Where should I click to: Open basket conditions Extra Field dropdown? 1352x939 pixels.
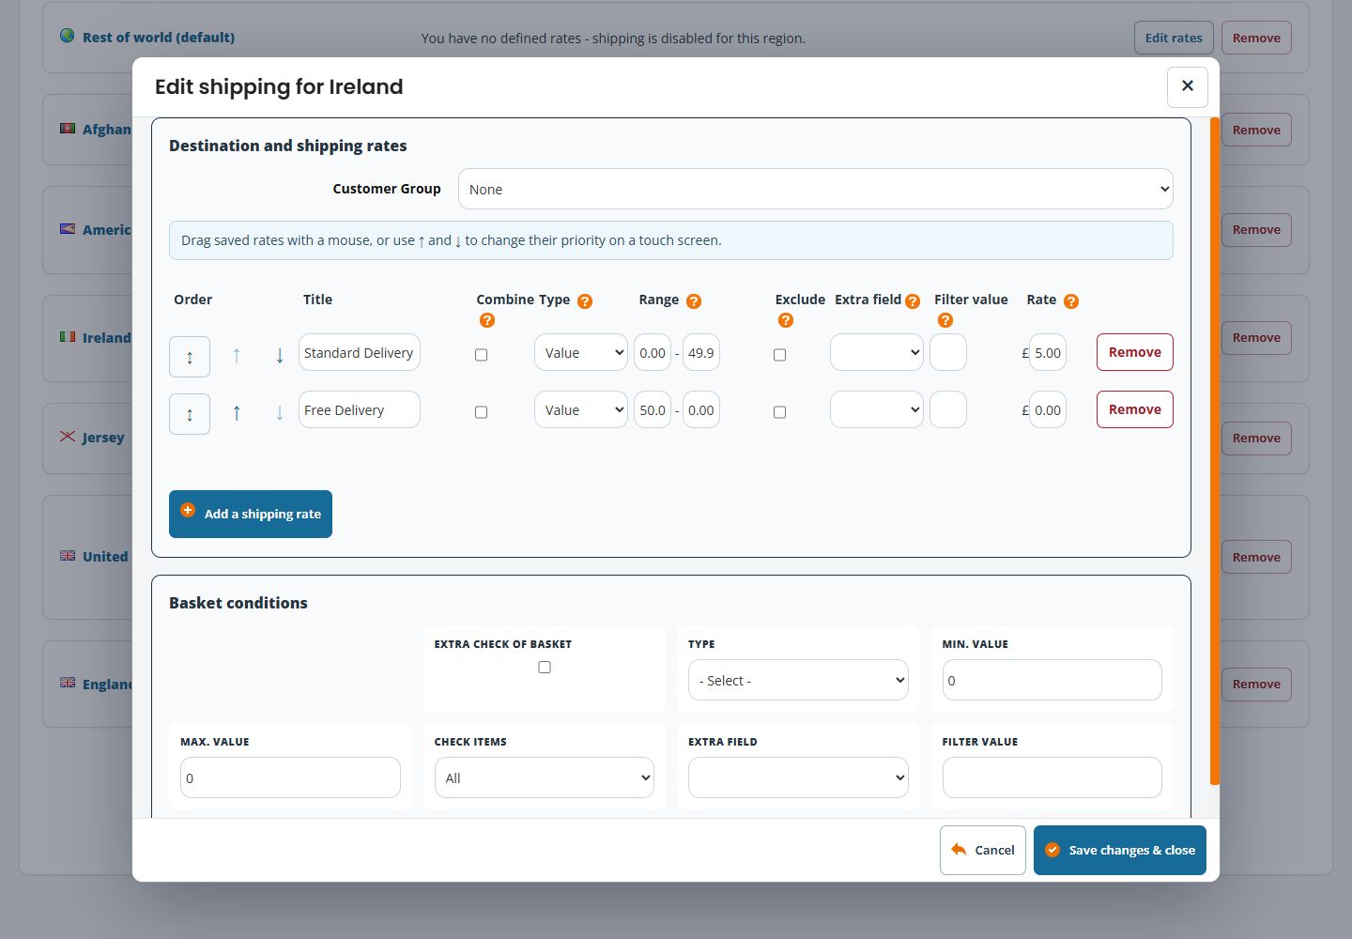(798, 777)
